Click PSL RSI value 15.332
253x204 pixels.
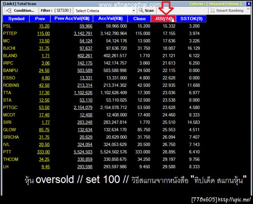point(169,26)
